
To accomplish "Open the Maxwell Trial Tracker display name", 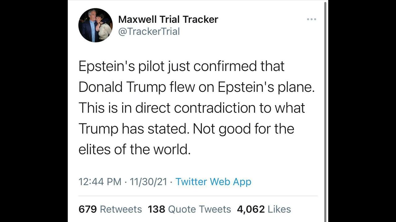I will click(168, 19).
